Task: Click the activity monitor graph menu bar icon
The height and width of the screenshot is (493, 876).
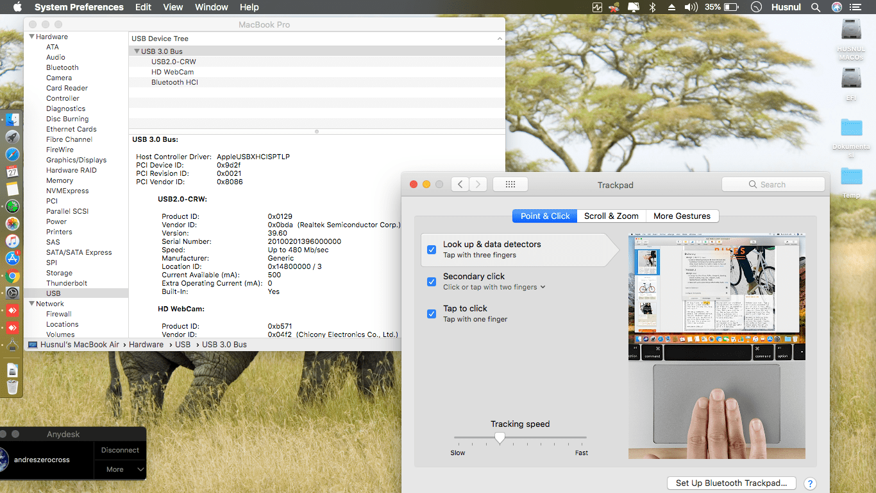Action: 598,7
